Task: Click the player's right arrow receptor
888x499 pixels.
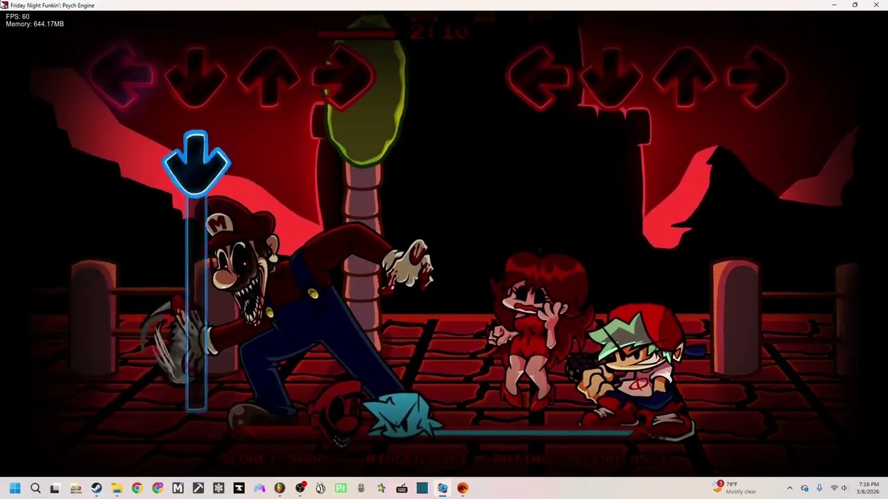Action: click(758, 78)
